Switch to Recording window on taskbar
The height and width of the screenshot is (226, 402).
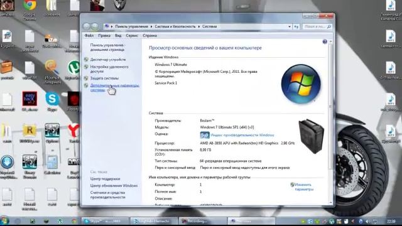(202, 221)
